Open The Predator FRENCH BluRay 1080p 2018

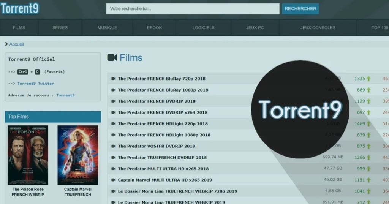click(163, 90)
